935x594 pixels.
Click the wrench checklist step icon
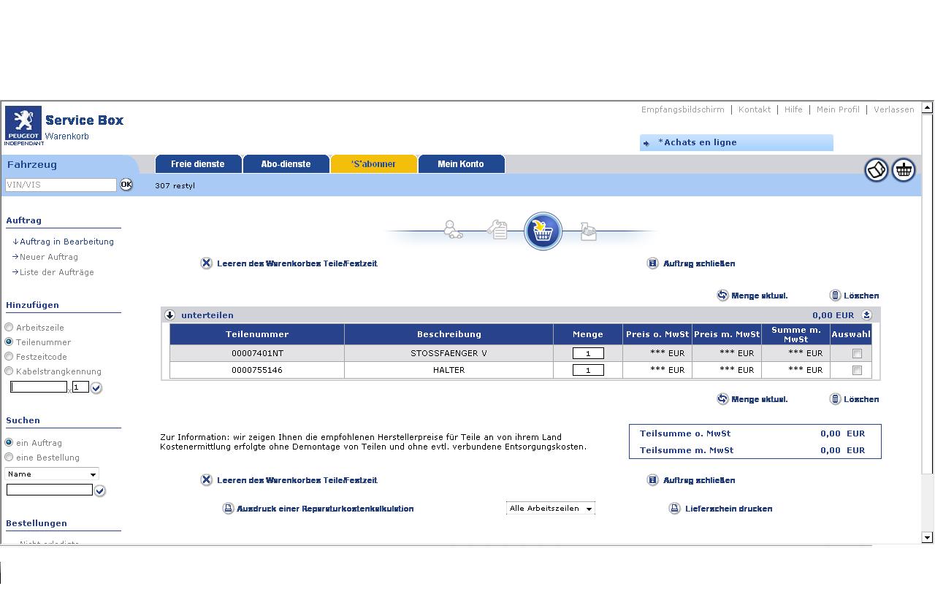(x=497, y=231)
